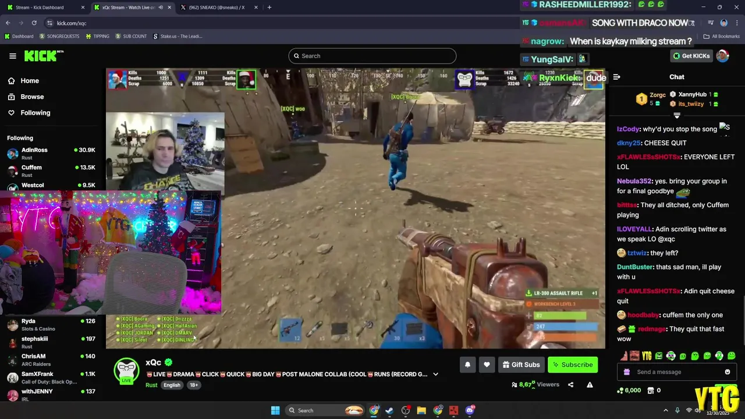Focus the Kick search field
This screenshot has height=419, width=745.
[x=372, y=56]
